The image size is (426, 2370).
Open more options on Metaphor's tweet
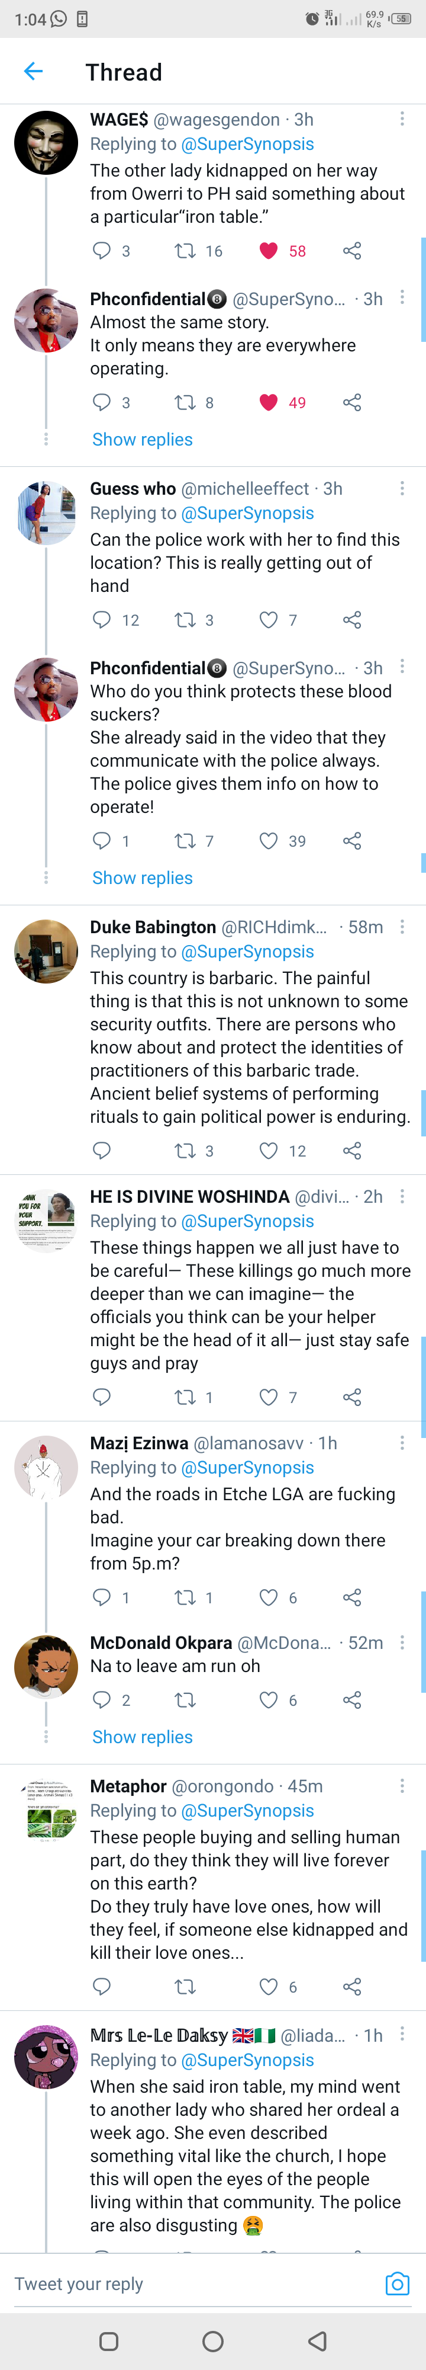[x=402, y=1786]
